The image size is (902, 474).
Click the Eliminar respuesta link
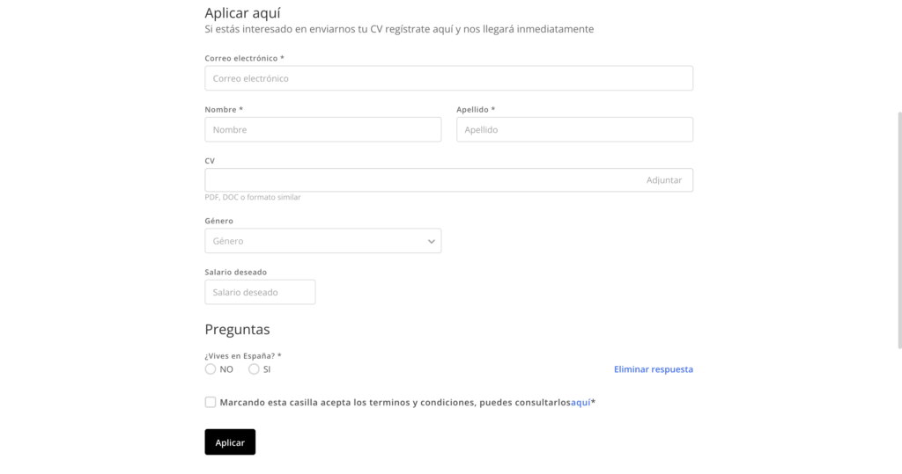(653, 369)
